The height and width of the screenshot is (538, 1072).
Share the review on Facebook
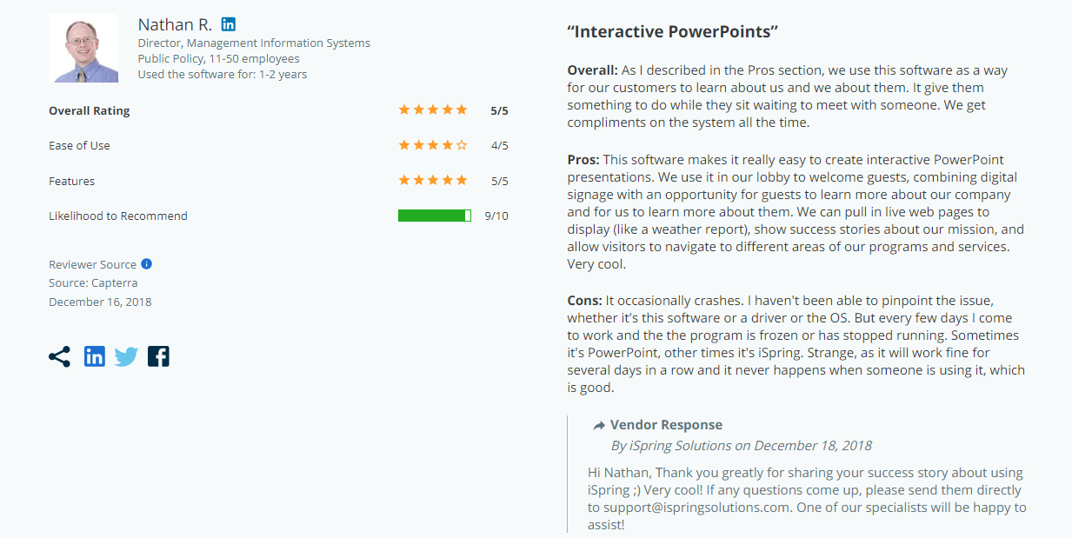[x=158, y=356]
